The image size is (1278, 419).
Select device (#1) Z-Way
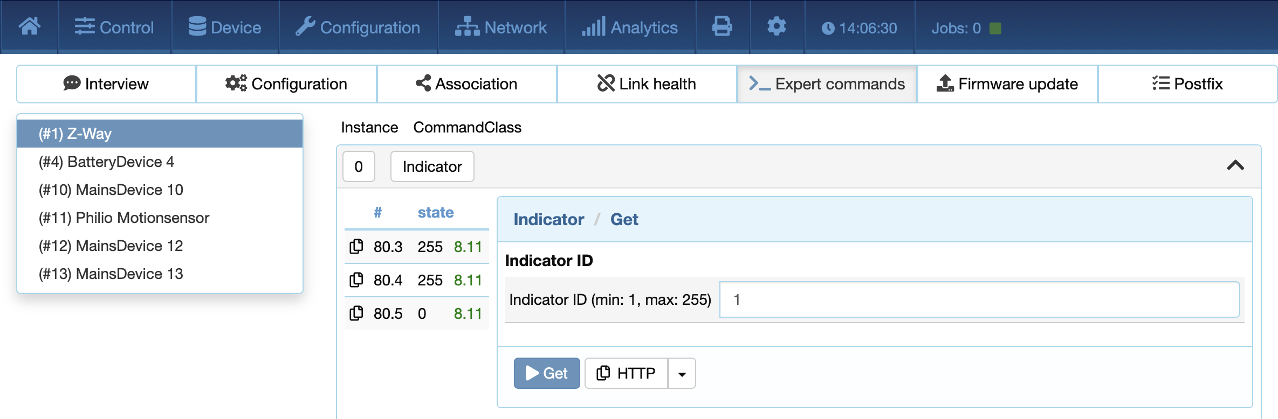click(x=160, y=134)
